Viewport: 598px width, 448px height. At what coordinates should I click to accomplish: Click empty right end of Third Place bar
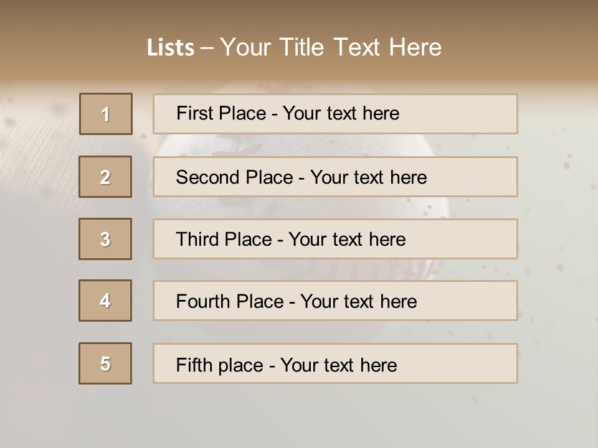coord(473,239)
